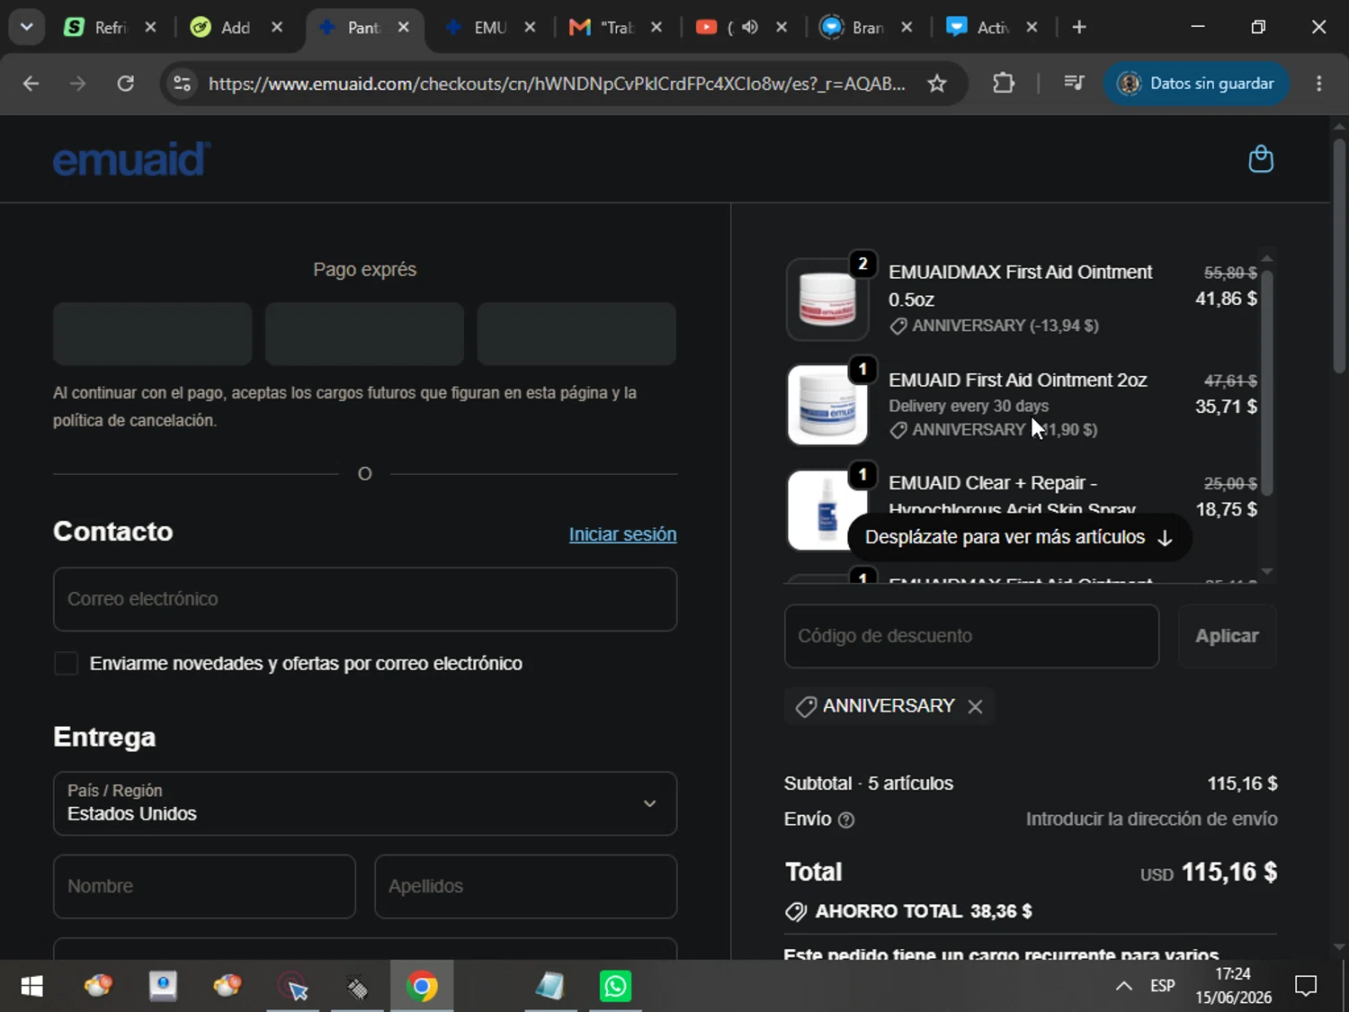The height and width of the screenshot is (1012, 1349).
Task: Open the tab search dropdown arrow
Action: [x=27, y=27]
